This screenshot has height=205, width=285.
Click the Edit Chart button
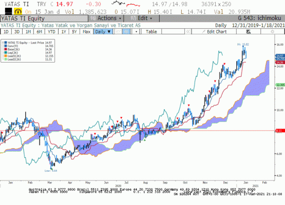click(x=214, y=32)
